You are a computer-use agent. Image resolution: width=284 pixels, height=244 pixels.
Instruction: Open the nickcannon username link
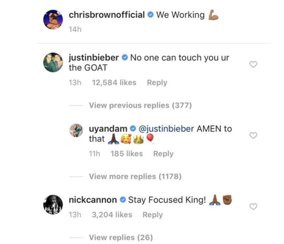pos(92,200)
